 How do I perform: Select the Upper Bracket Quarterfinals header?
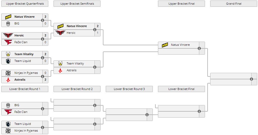pos(25,4)
